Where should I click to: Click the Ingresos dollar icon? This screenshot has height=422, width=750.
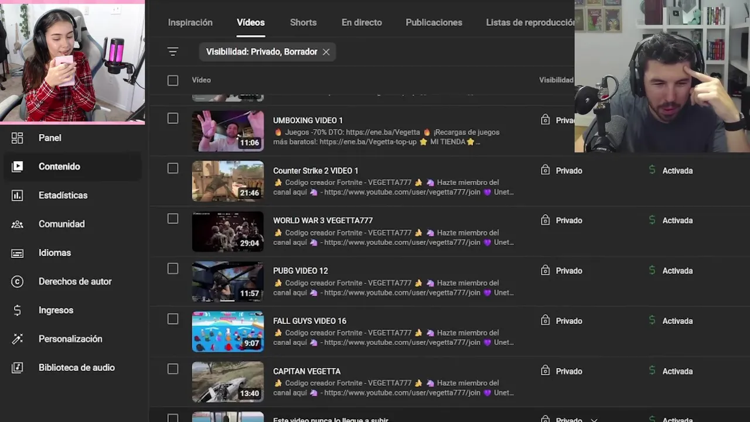pyautogui.click(x=18, y=310)
